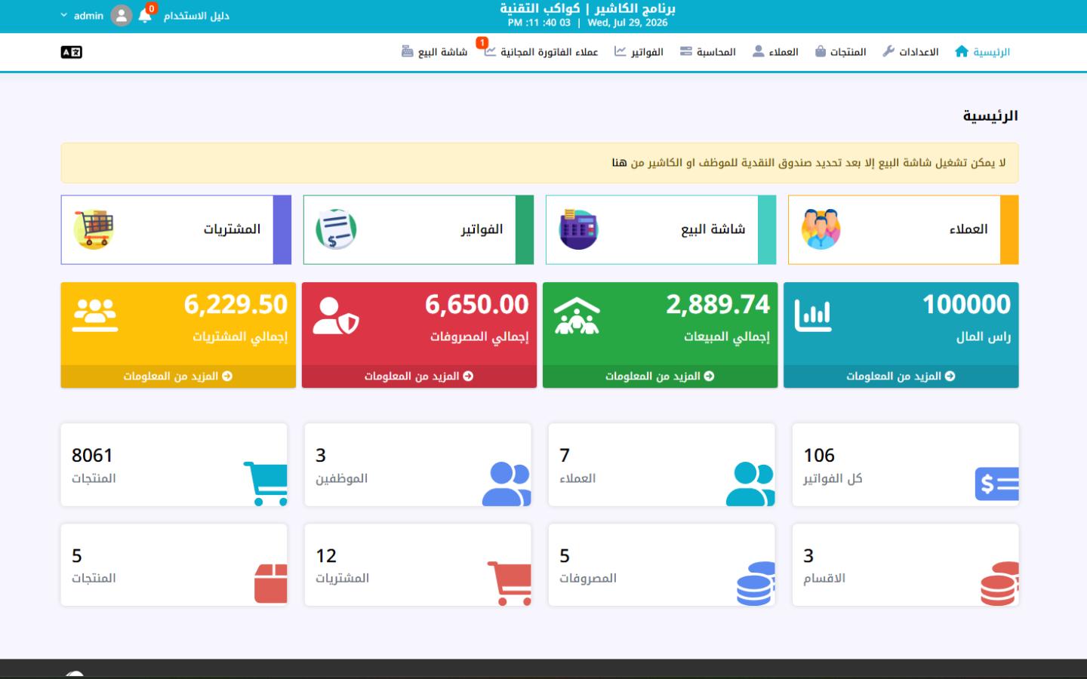Click the cash register icon in شاشة البيع card
1087x679 pixels.
(x=578, y=229)
